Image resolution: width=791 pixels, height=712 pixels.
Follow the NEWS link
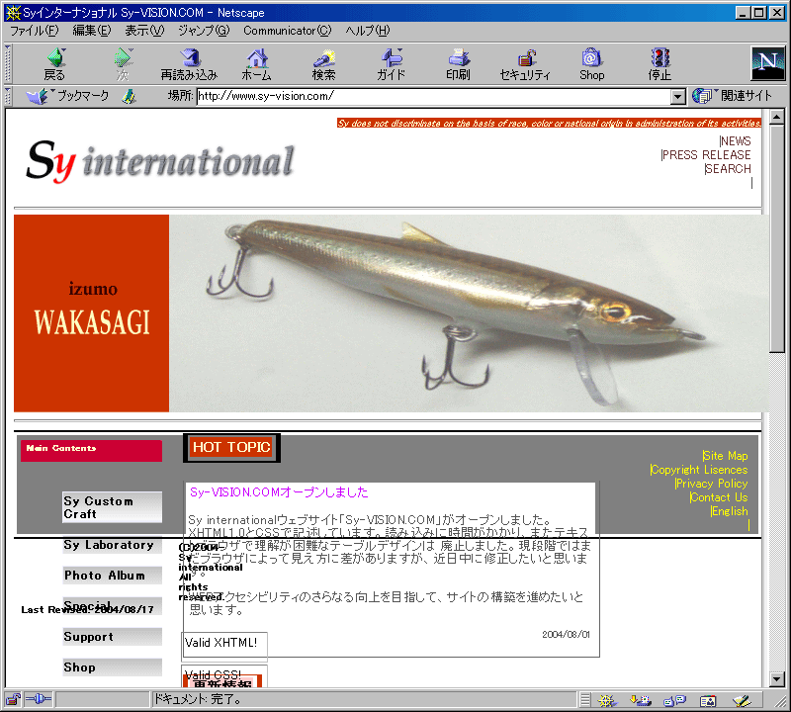[736, 141]
